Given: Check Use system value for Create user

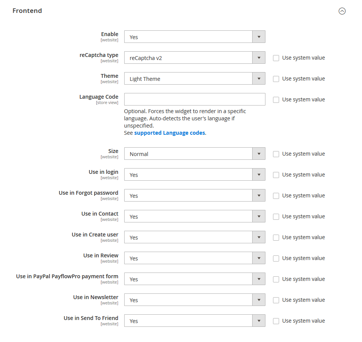Looking at the screenshot, I should [x=276, y=237].
